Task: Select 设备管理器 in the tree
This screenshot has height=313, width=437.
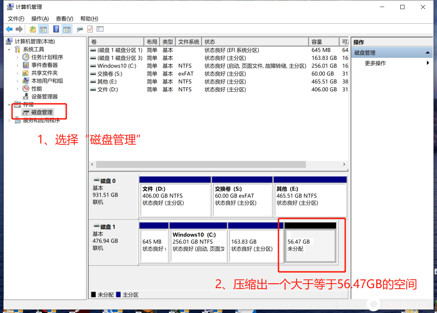Action: [x=44, y=97]
